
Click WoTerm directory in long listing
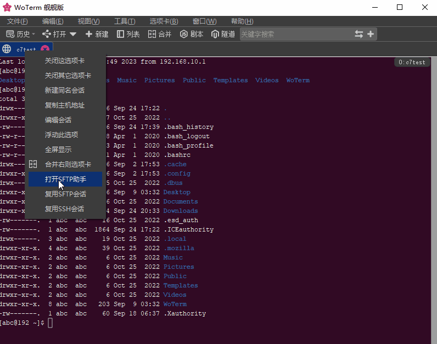click(175, 304)
